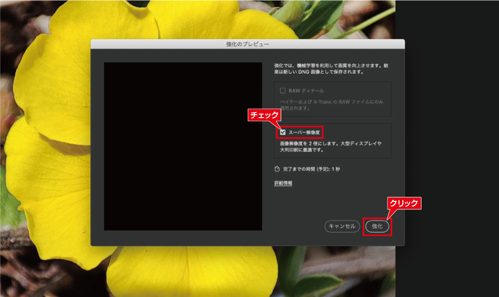Click the 強化では、機械学習を利用して intro text
This screenshot has height=297, width=499.
[331, 69]
